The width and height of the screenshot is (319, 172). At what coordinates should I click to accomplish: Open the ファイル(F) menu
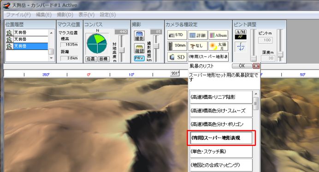(18, 15)
